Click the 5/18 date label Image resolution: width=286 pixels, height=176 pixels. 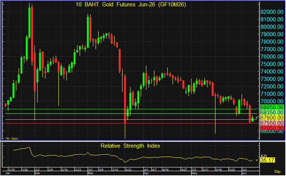pos(219,170)
